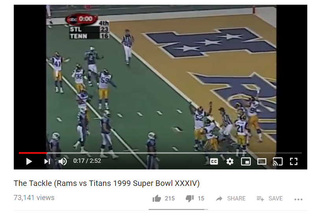The image size is (312, 213).
Task: Play the video
Action: [29, 162]
